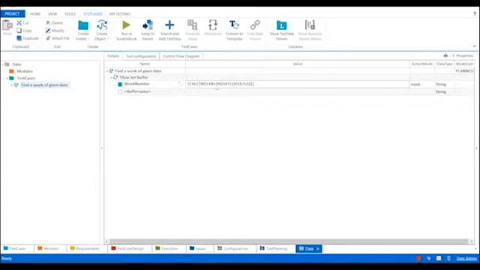Screen dimensions: 480x270
Task: Open the Details tab
Action: click(x=113, y=56)
